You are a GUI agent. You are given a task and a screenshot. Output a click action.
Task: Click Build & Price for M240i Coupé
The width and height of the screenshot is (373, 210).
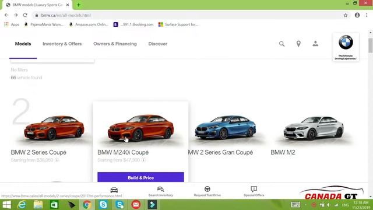pyautogui.click(x=140, y=177)
